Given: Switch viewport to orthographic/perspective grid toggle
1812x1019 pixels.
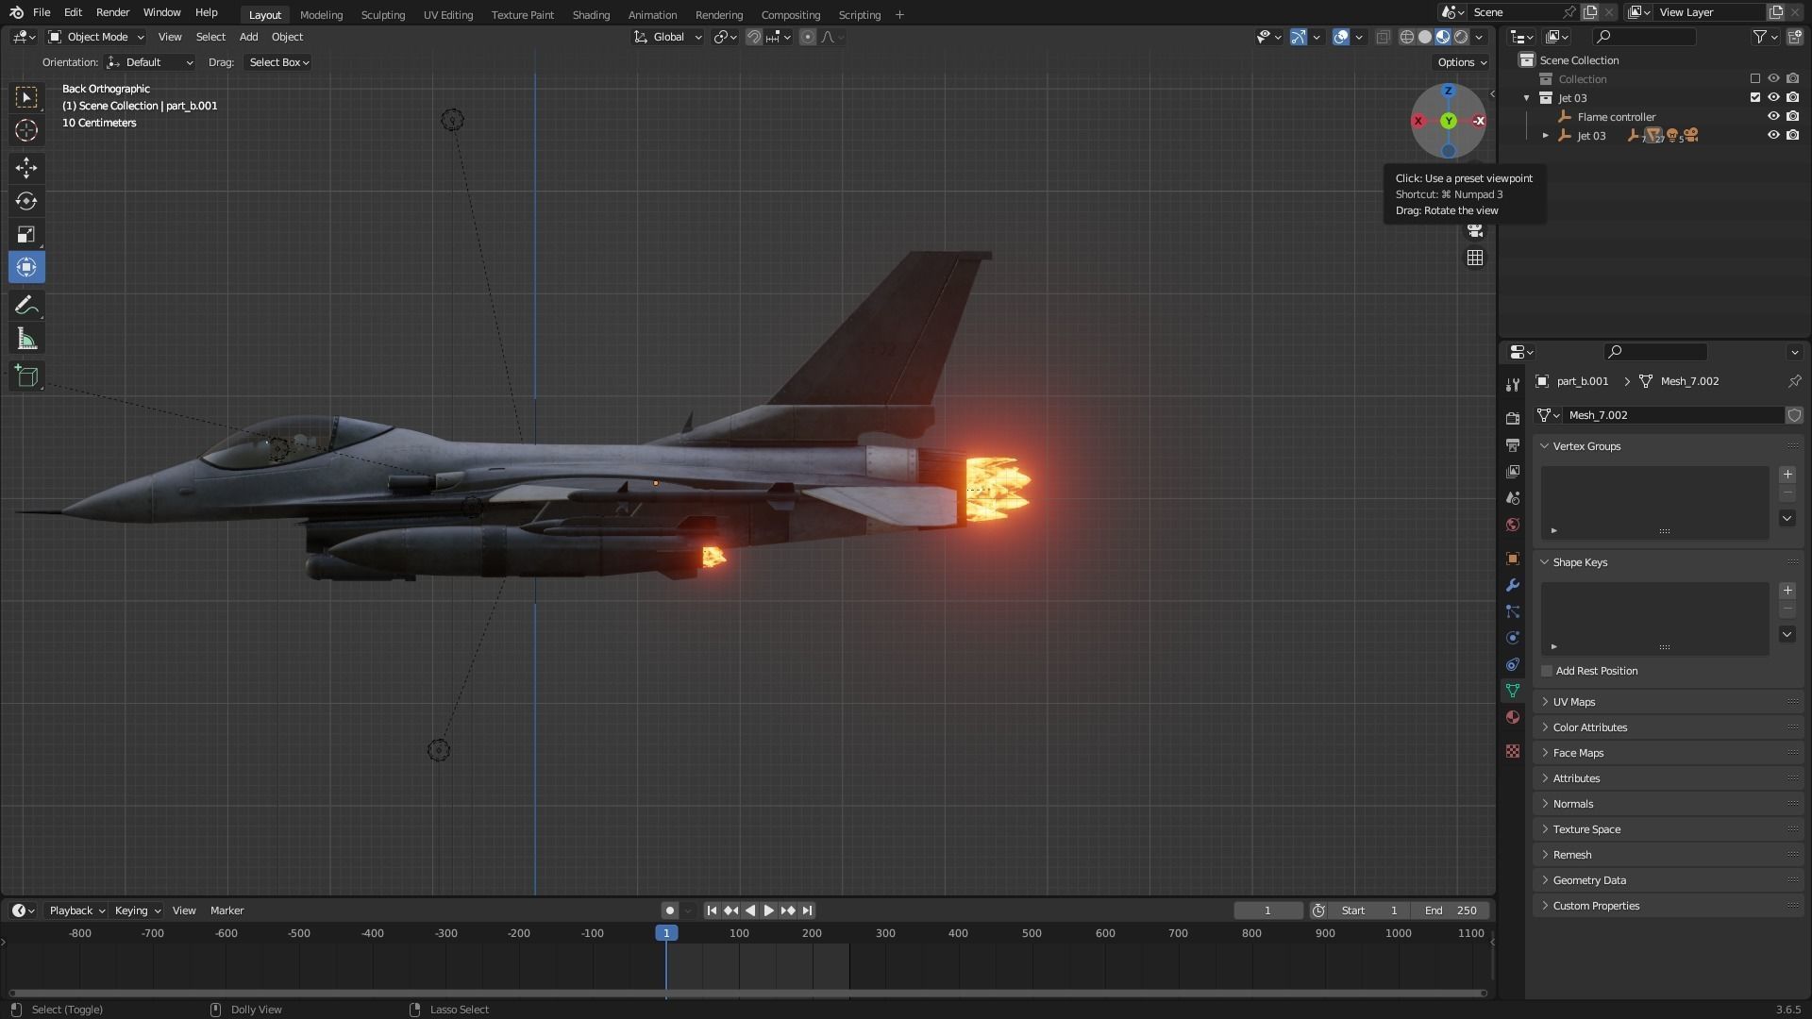Looking at the screenshot, I should 1475,258.
